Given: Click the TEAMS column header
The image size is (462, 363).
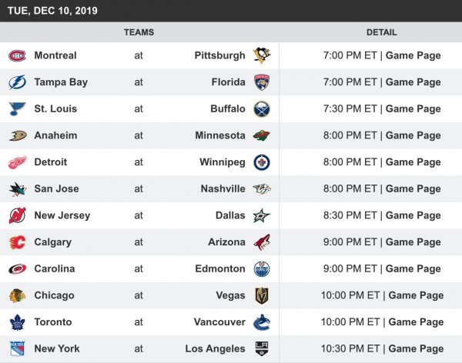Looking at the screenshot, I should (139, 32).
